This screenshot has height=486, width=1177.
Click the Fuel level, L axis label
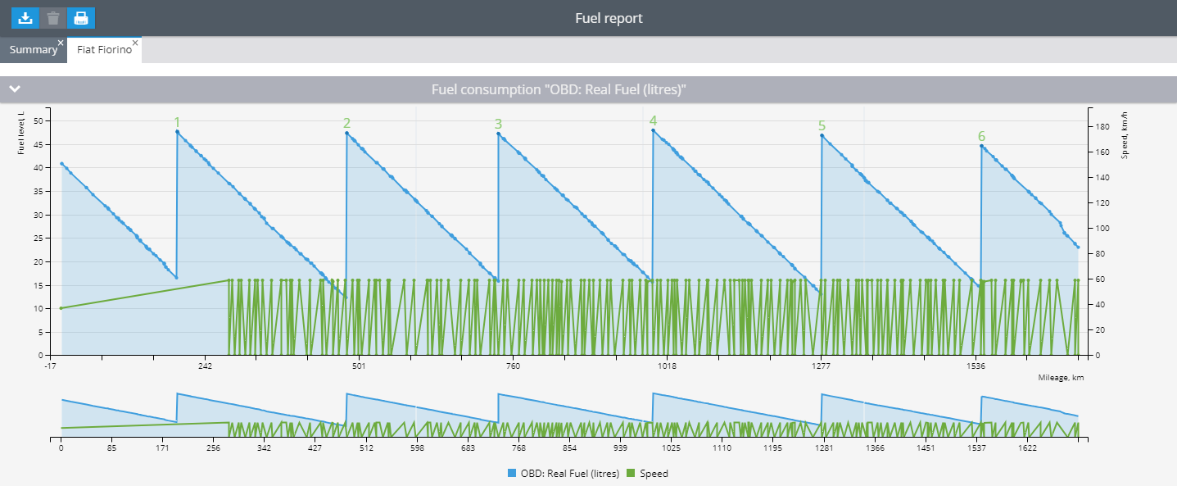tap(21, 133)
